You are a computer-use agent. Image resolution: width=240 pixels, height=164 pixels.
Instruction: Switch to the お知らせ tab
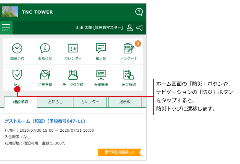point(55,102)
